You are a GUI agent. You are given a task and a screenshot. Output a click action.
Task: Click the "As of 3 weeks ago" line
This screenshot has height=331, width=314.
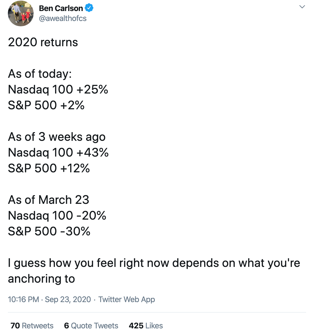57,137
